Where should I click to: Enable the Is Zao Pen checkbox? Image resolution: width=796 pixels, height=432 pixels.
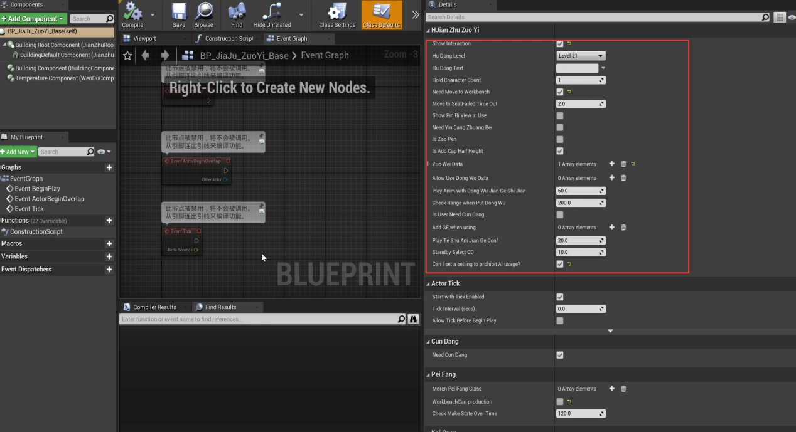(x=560, y=140)
